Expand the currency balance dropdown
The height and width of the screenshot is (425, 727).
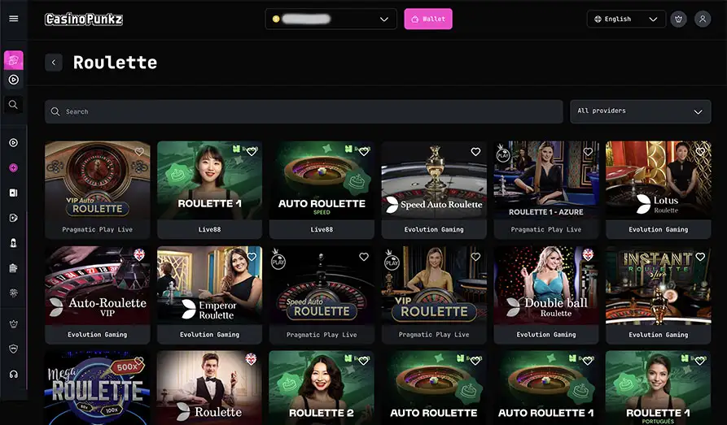tap(331, 19)
